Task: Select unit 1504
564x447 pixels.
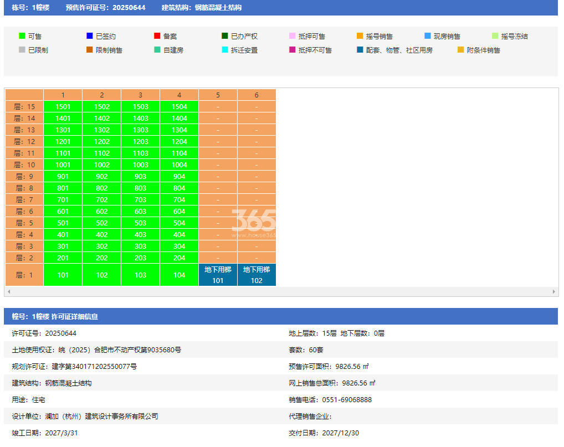Action: (179, 106)
